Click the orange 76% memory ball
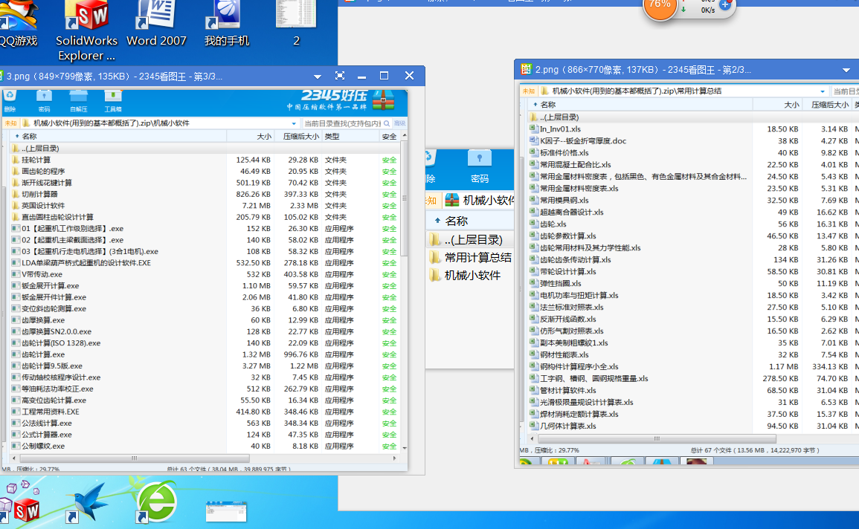The height and width of the screenshot is (529, 859). tap(660, 7)
